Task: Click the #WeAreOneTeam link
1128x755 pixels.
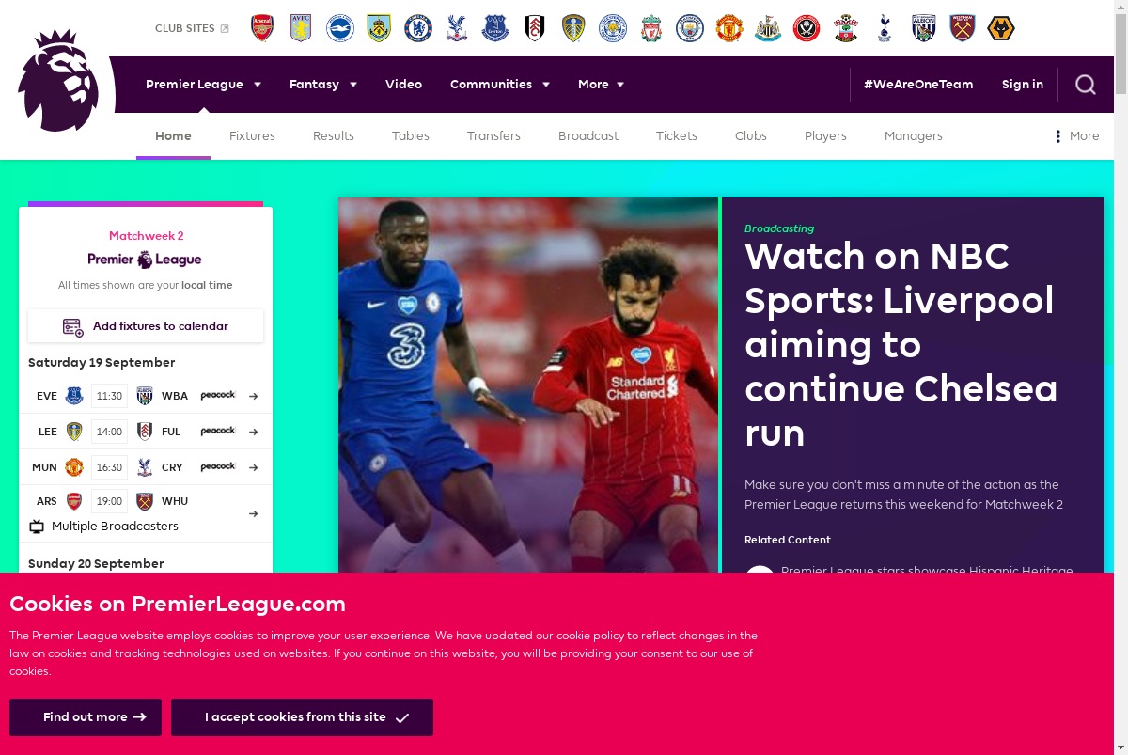Action: [x=918, y=85]
